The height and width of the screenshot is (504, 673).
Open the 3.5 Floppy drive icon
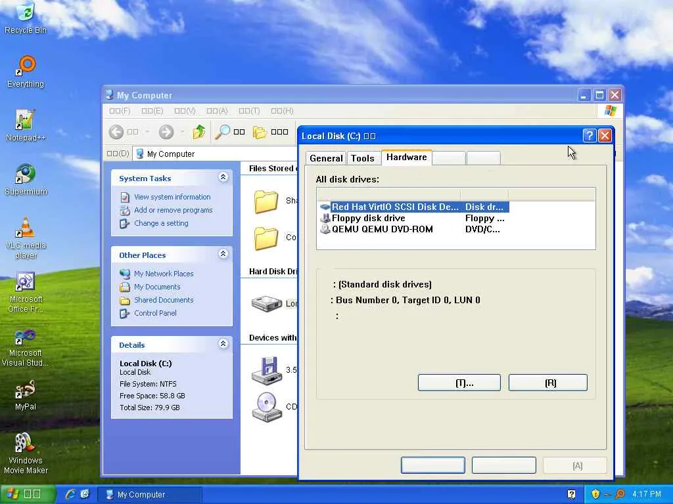point(266,370)
